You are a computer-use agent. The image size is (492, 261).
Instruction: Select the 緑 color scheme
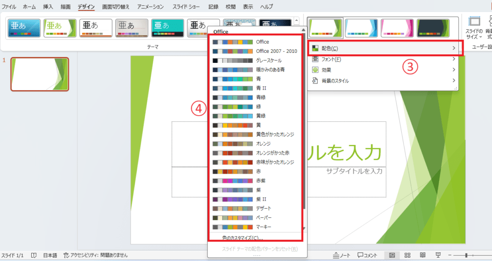[x=256, y=107]
